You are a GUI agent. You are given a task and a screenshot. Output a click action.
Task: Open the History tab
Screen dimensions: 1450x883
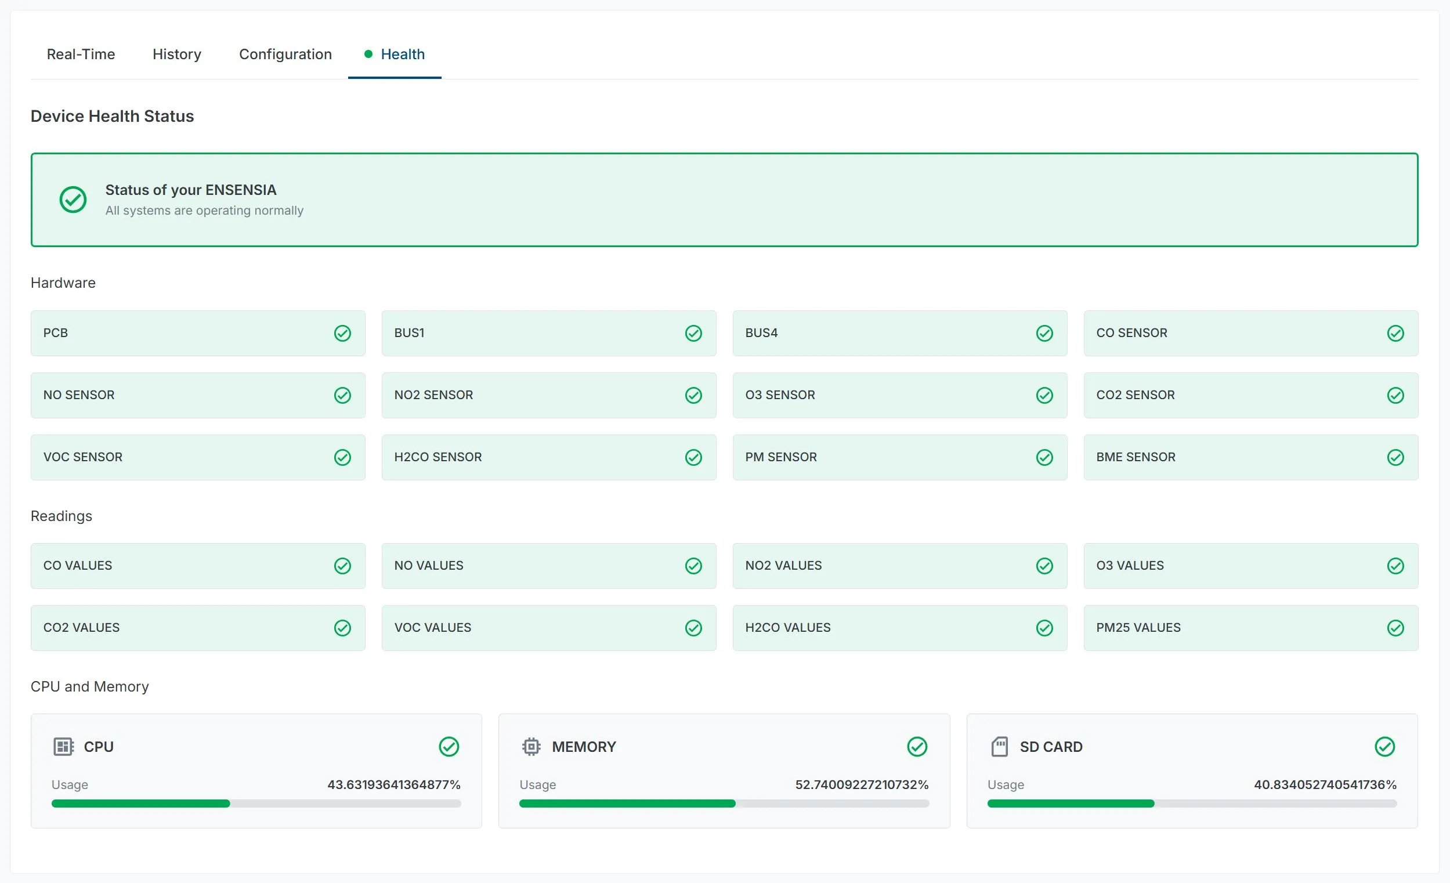tap(176, 54)
